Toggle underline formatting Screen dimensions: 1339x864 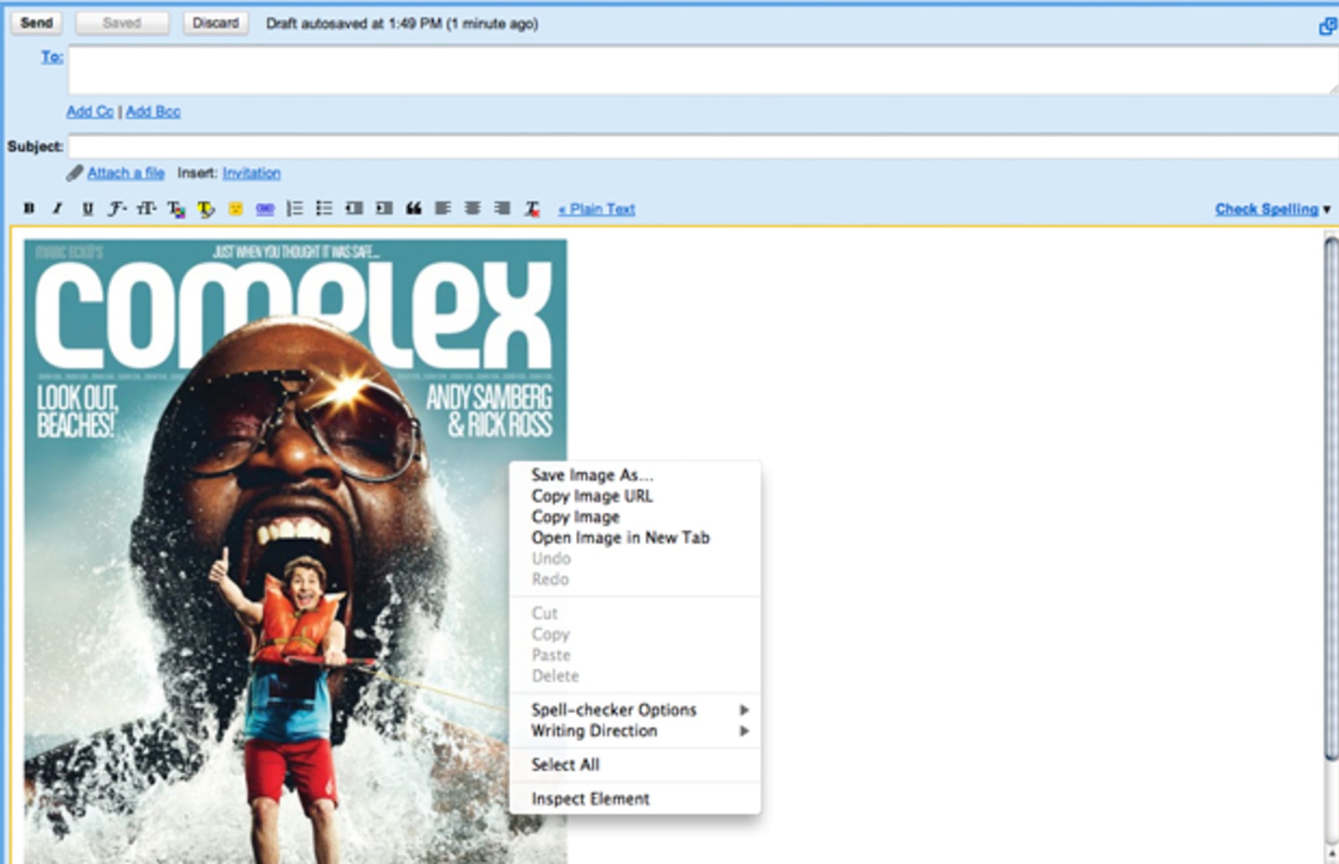point(87,209)
